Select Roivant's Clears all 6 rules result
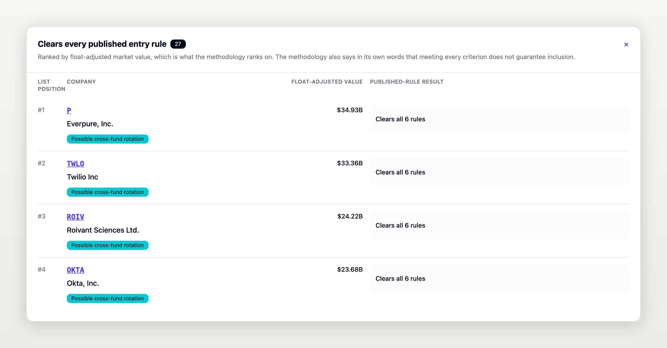 [499, 225]
